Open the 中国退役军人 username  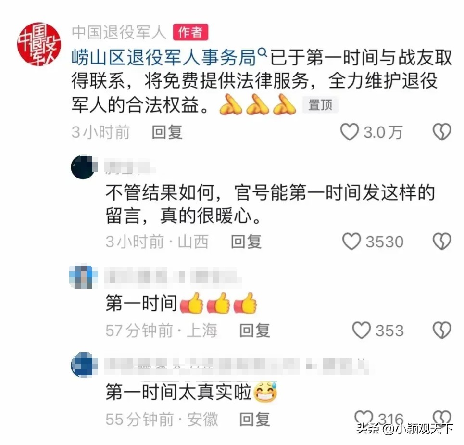pos(119,32)
